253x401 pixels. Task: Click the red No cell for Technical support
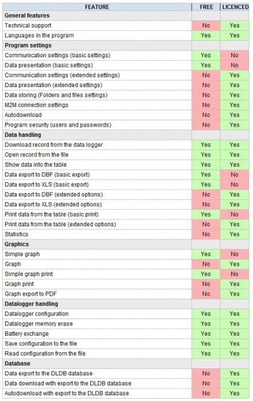click(206, 26)
